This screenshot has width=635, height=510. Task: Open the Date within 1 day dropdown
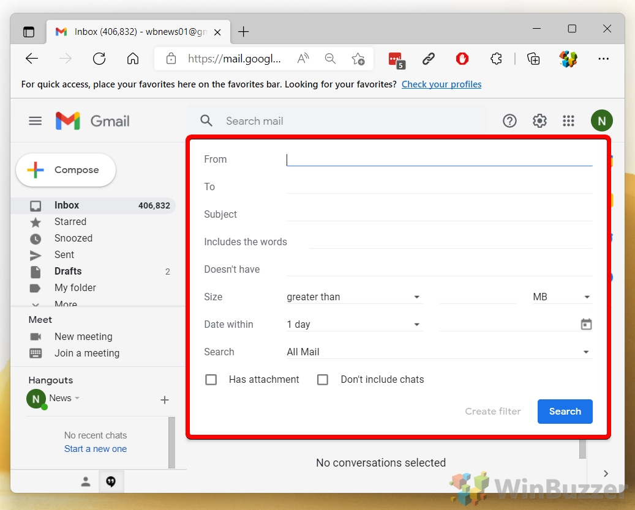pos(354,324)
